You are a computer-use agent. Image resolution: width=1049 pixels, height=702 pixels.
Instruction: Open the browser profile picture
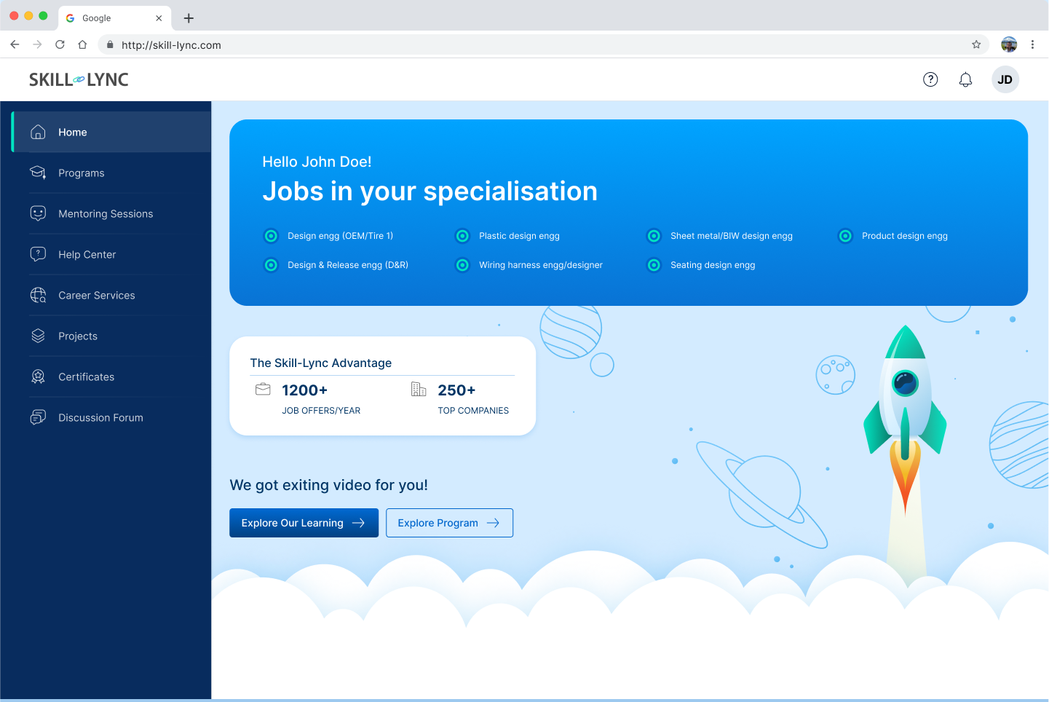pyautogui.click(x=1009, y=44)
